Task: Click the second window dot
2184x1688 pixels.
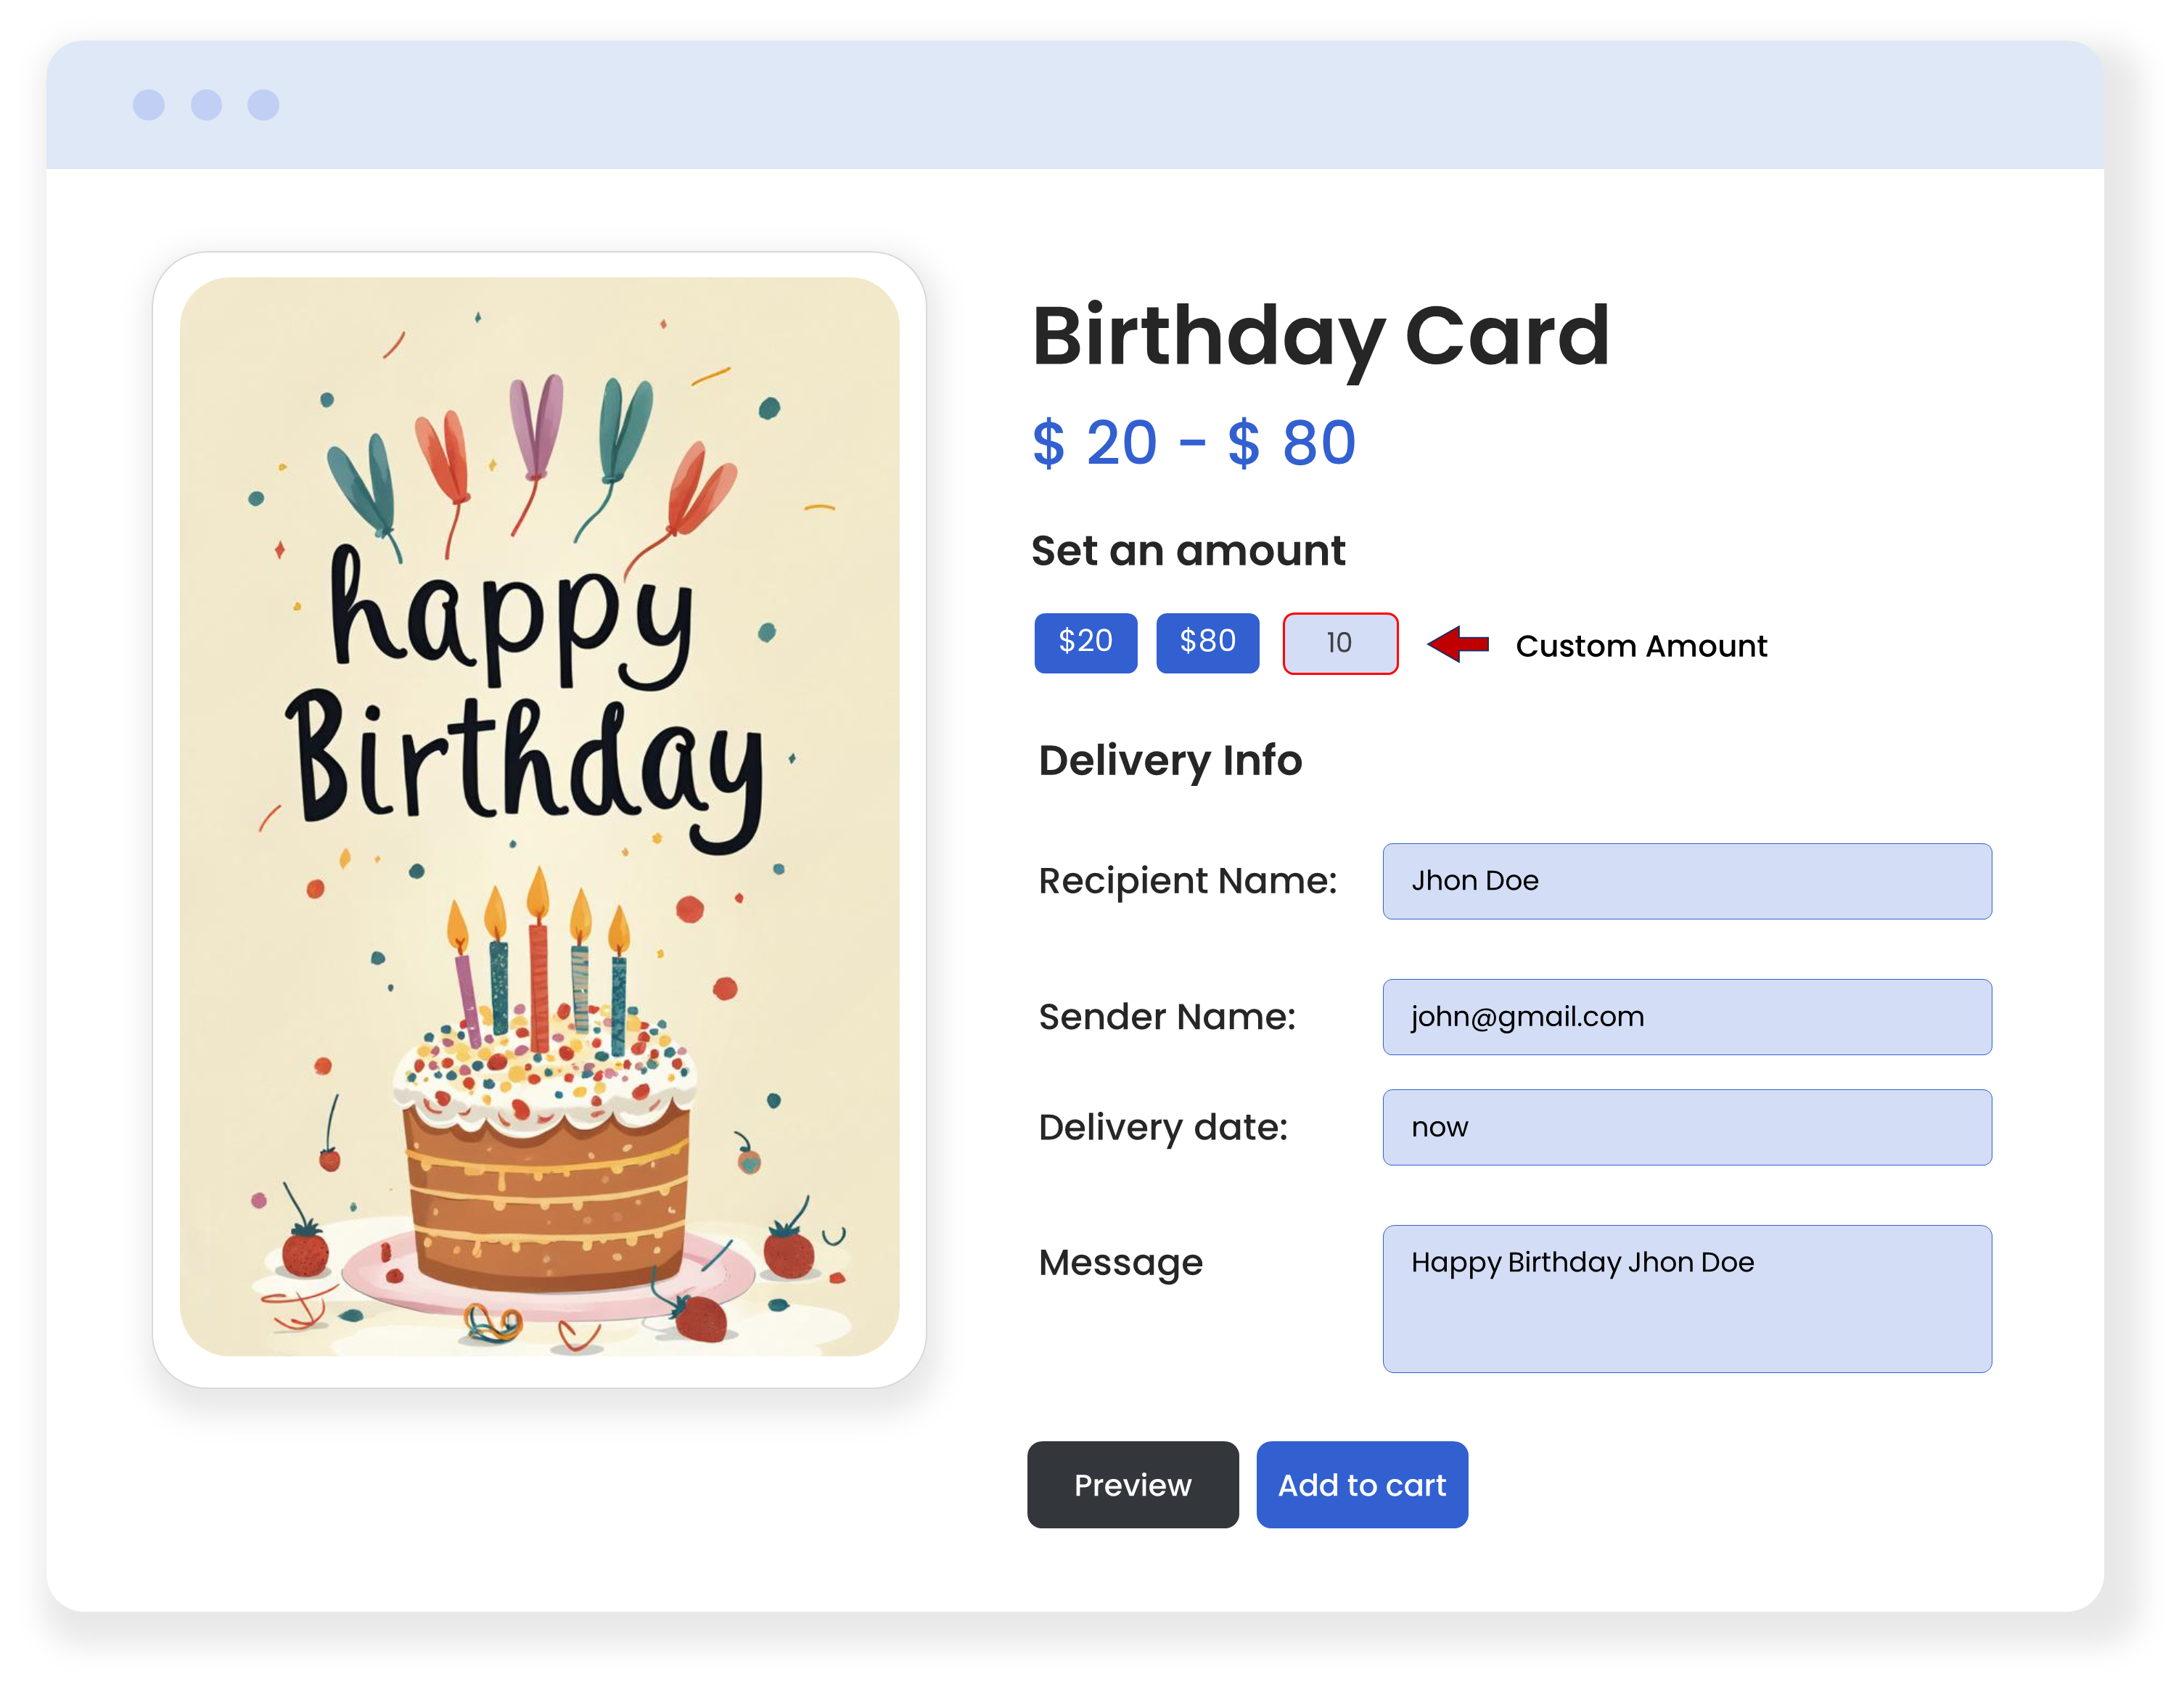Action: coord(206,105)
